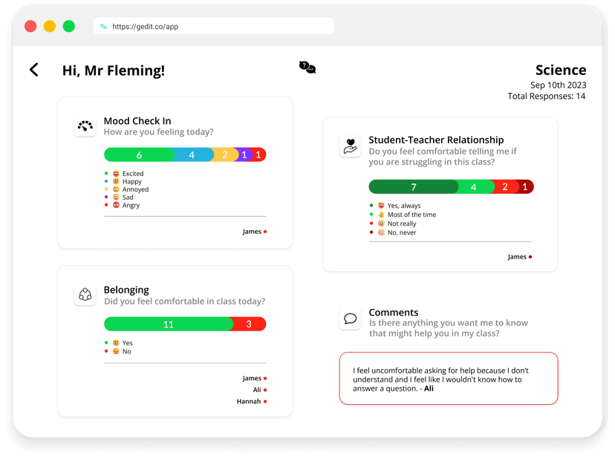Viewport: 615px width, 459px height.
Task: Click the back arrow icon
Action: click(33, 70)
